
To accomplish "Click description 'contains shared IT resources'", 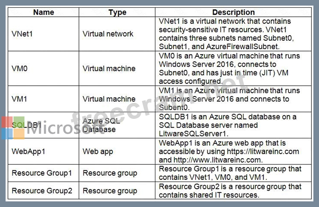I will tap(230, 191).
